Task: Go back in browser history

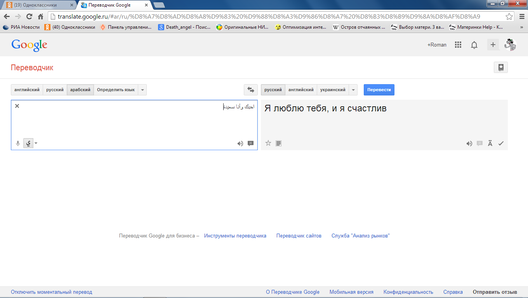Action: [x=7, y=17]
